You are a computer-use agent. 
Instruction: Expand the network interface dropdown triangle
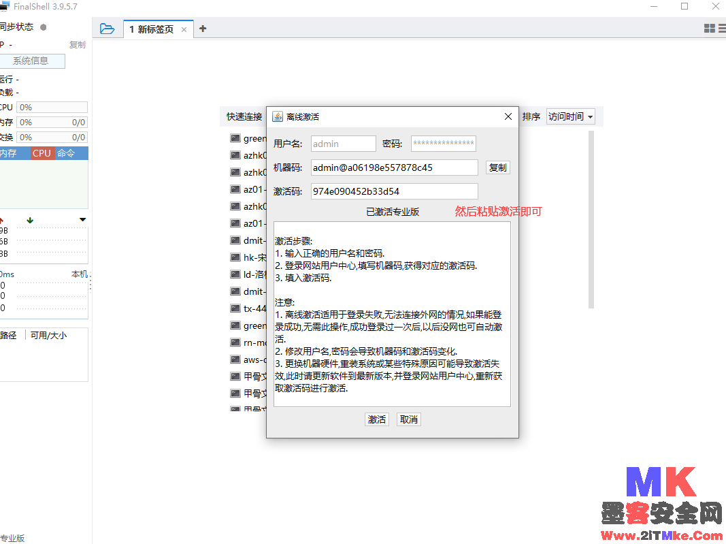[x=82, y=220]
